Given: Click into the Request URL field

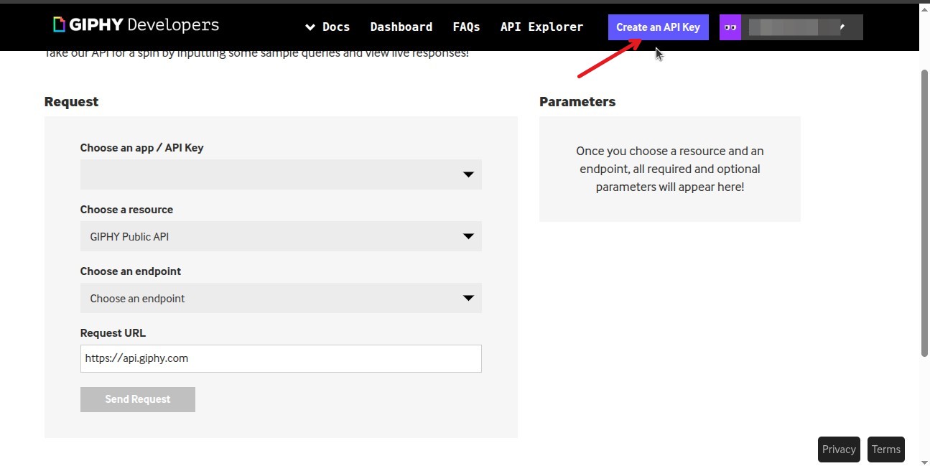Looking at the screenshot, I should tap(280, 358).
